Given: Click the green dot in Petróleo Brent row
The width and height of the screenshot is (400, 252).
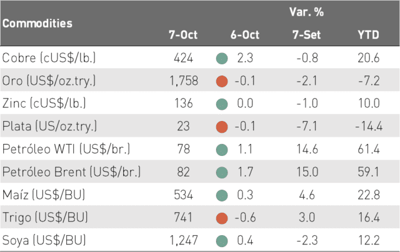Looking at the screenshot, I should 222,173.
